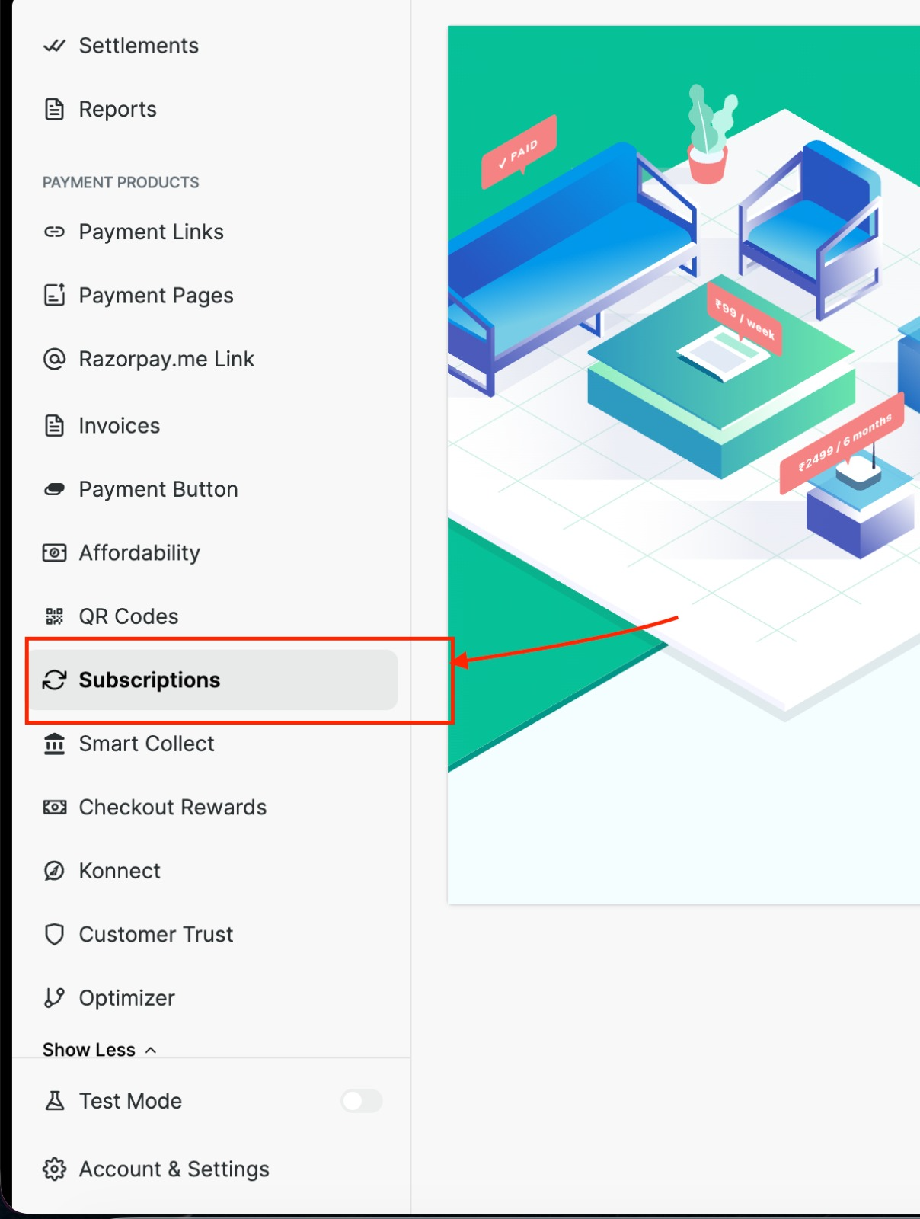920x1219 pixels.
Task: Click the Optimizer branch icon
Action: point(54,998)
